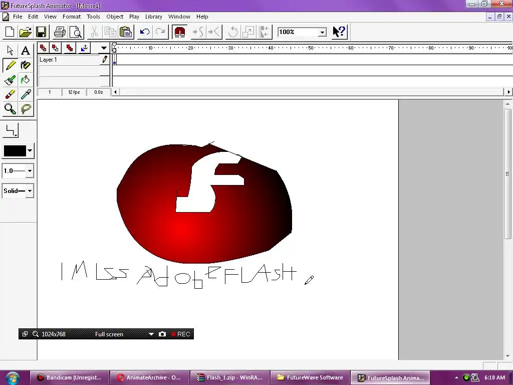This screenshot has width=513, height=385.
Task: Select the Magnifier zoom tool
Action: (x=10, y=109)
